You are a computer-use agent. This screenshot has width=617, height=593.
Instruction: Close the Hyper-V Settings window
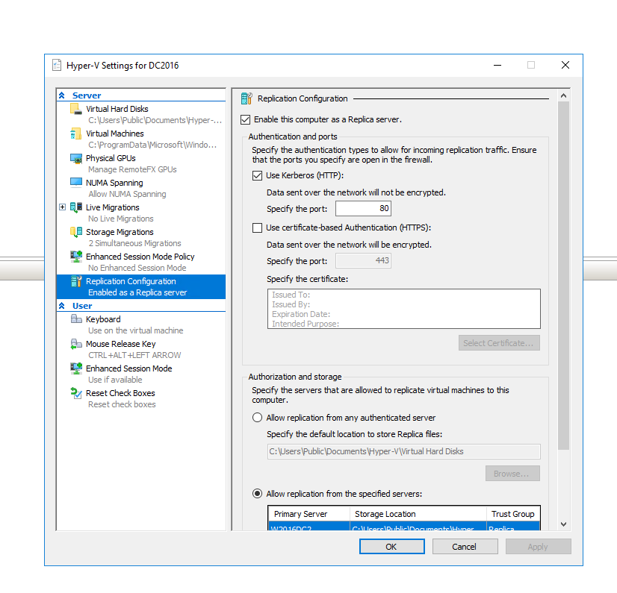[x=565, y=65]
